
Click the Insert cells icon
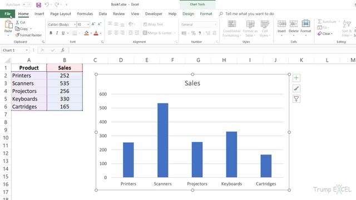coord(281,23)
